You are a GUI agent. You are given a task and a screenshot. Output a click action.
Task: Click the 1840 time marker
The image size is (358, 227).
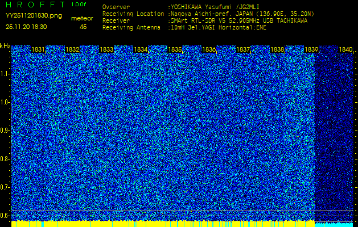click(345, 49)
